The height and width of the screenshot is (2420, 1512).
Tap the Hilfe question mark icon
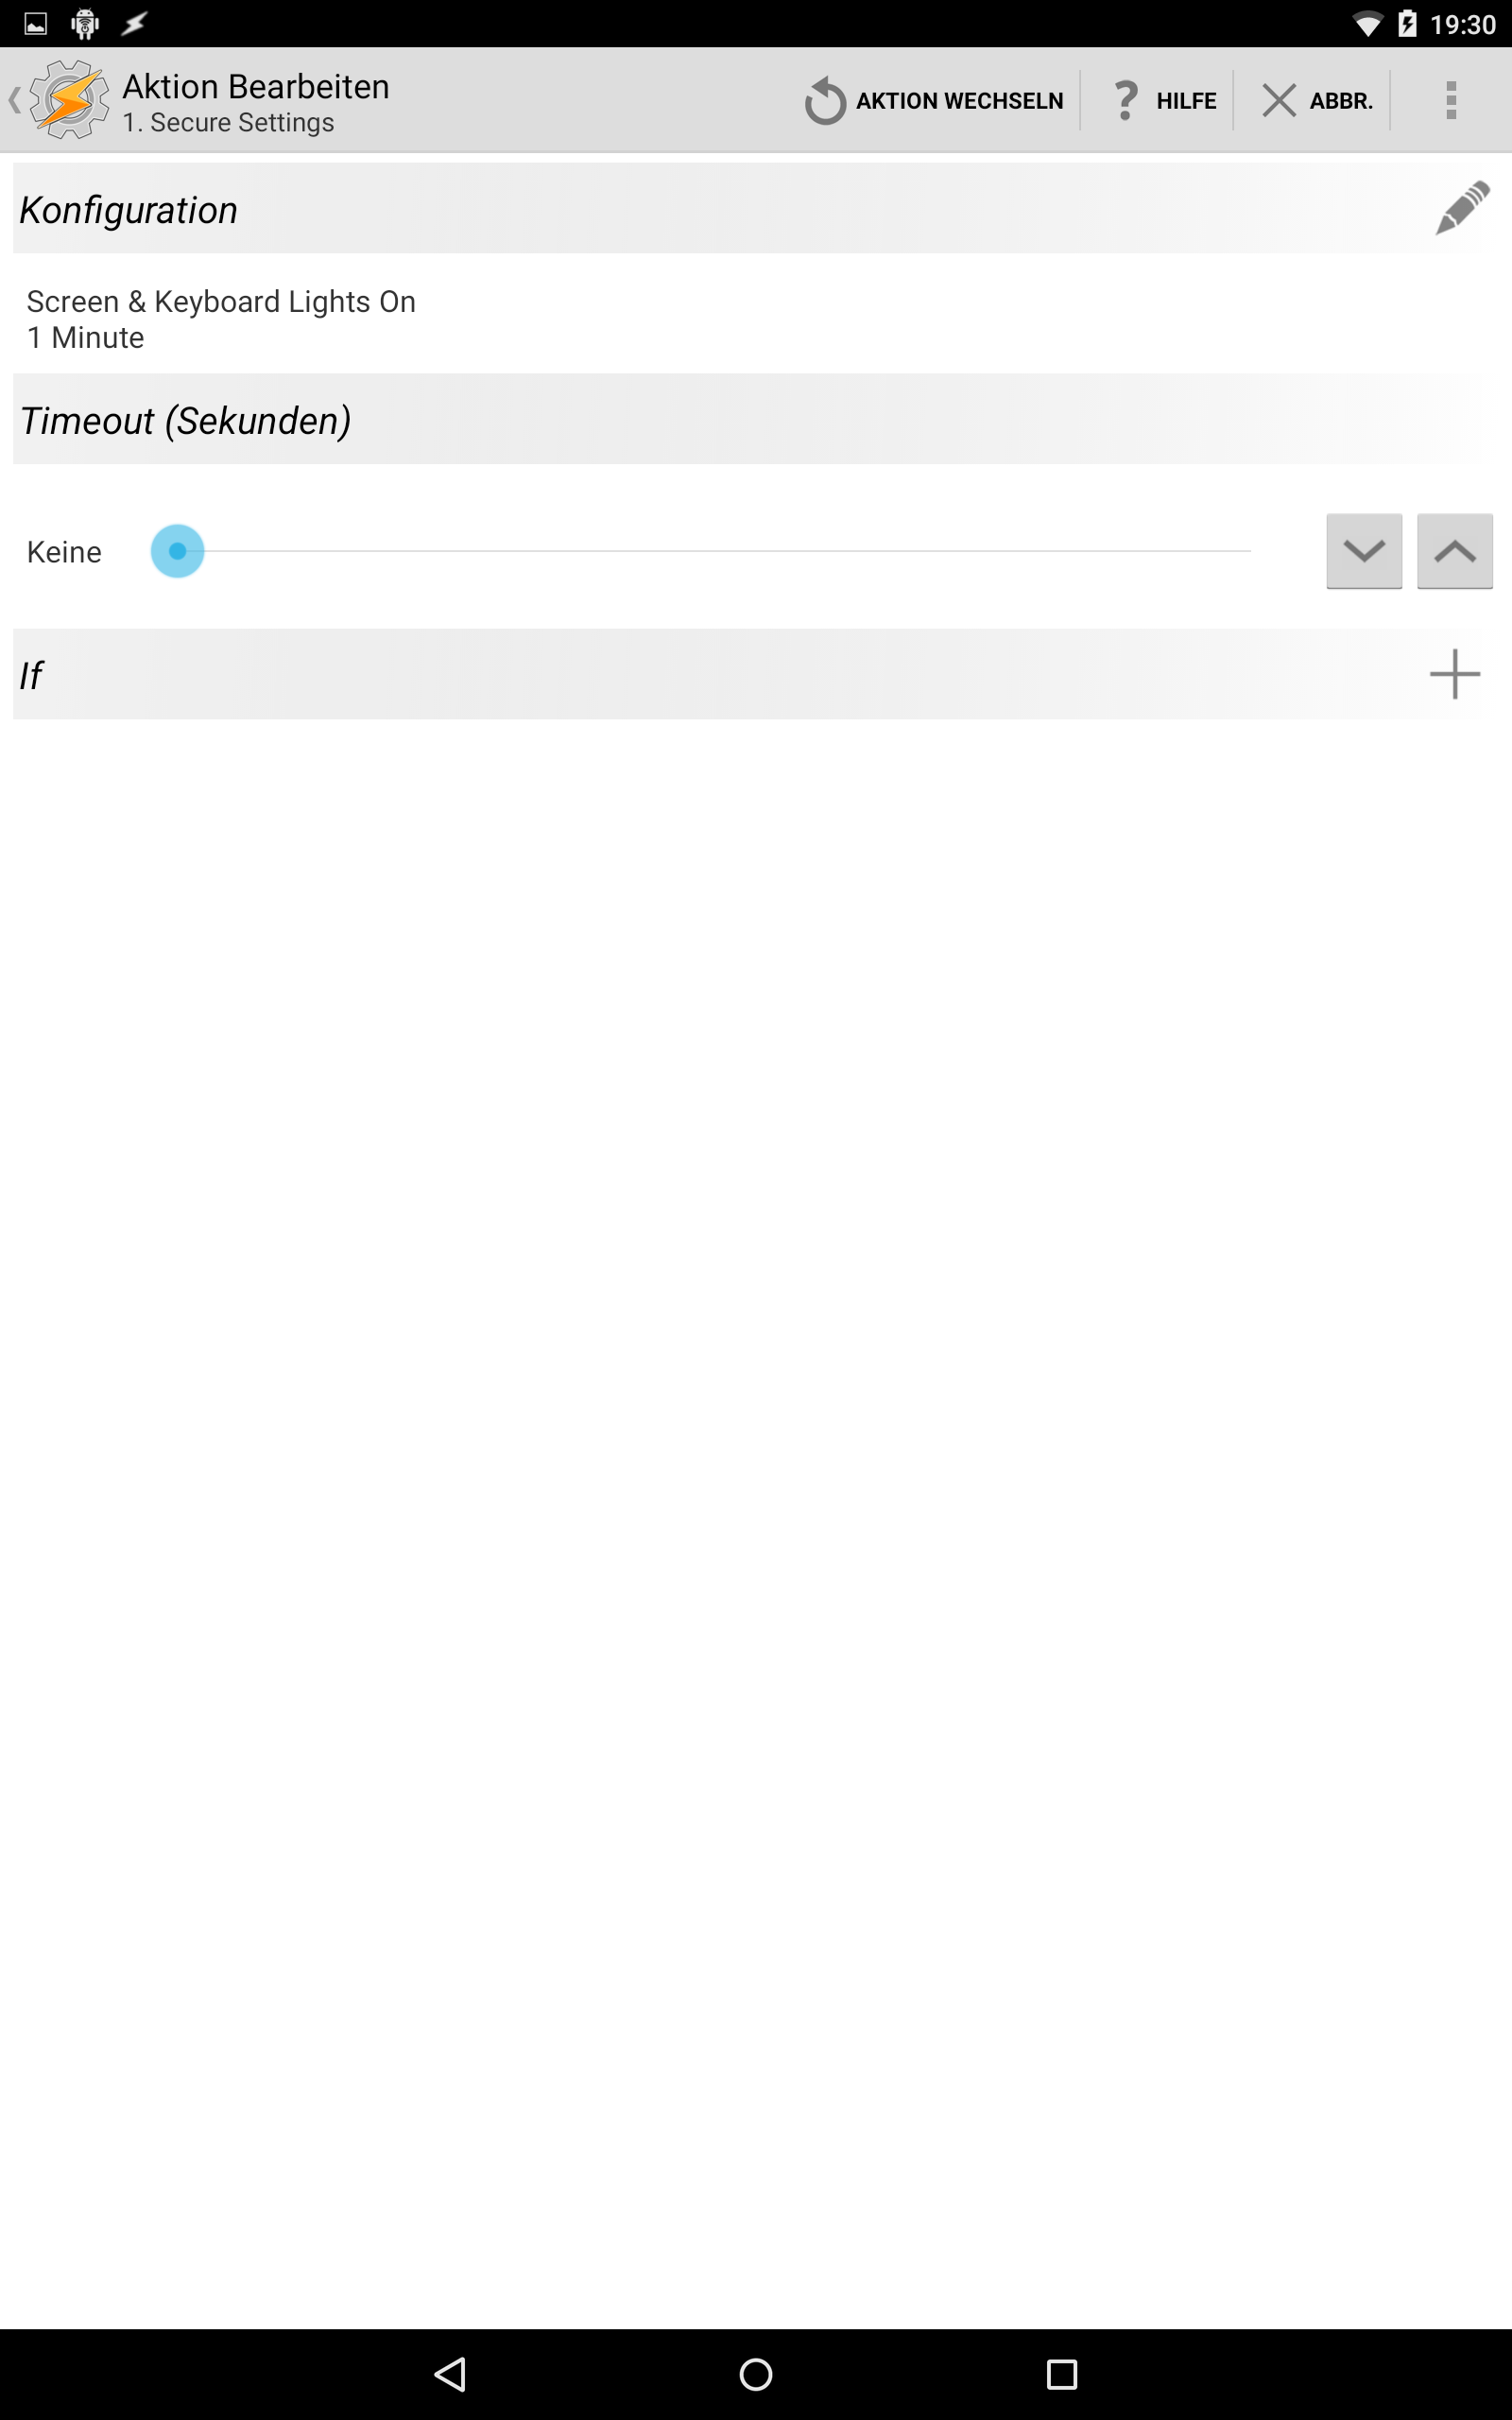[x=1126, y=100]
